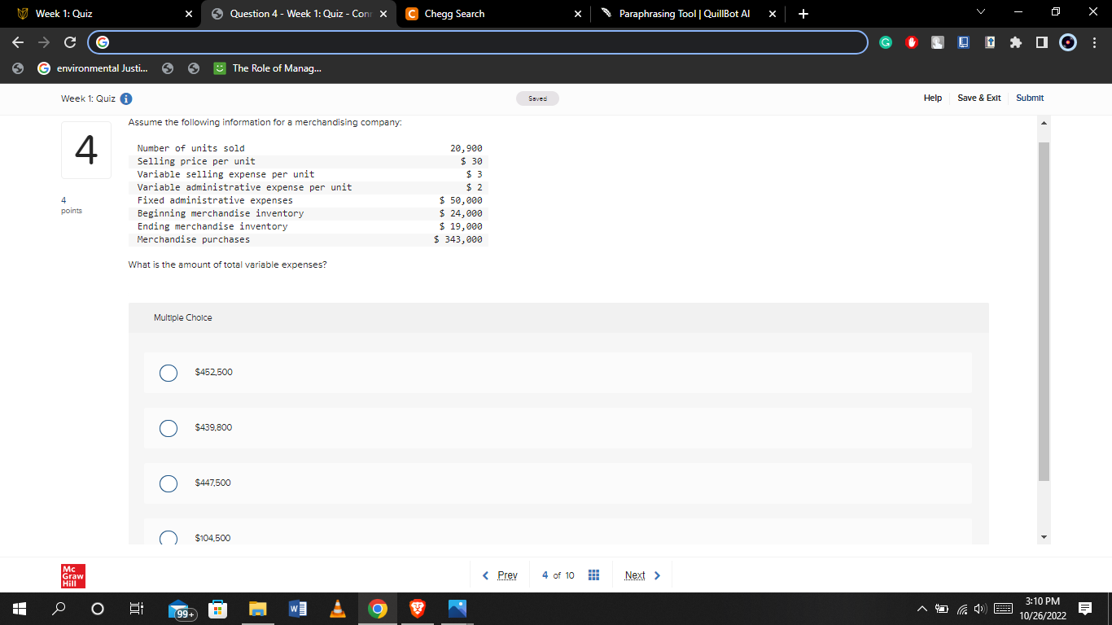Open the red hand ad-blocker extension
This screenshot has height=625, width=1112.
click(x=913, y=42)
